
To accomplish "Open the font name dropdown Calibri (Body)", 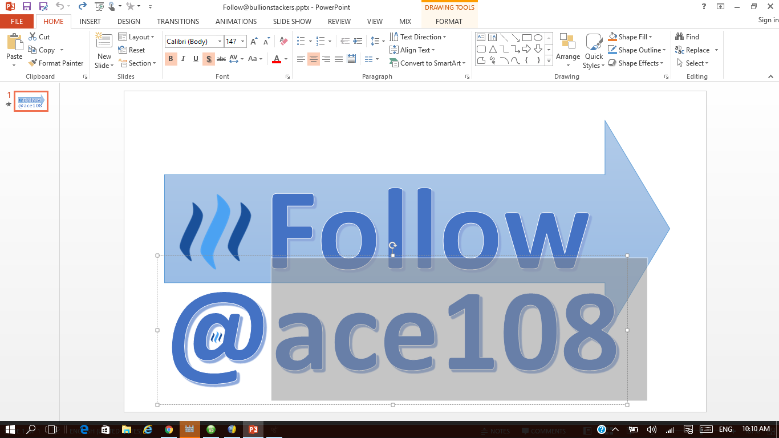I will (220, 42).
